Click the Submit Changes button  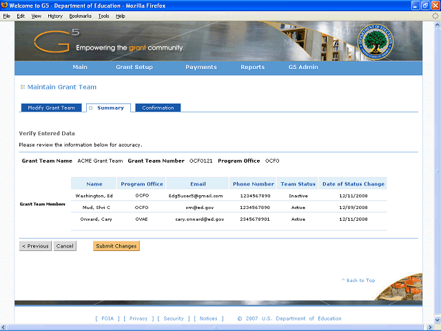[116, 246]
